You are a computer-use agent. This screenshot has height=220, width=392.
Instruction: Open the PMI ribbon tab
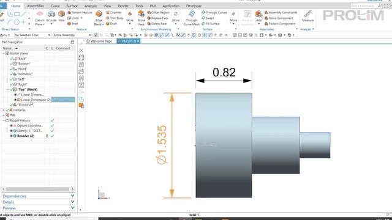pyautogui.click(x=153, y=5)
